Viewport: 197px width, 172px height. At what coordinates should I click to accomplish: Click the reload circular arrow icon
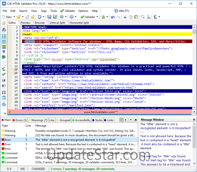(39, 17)
